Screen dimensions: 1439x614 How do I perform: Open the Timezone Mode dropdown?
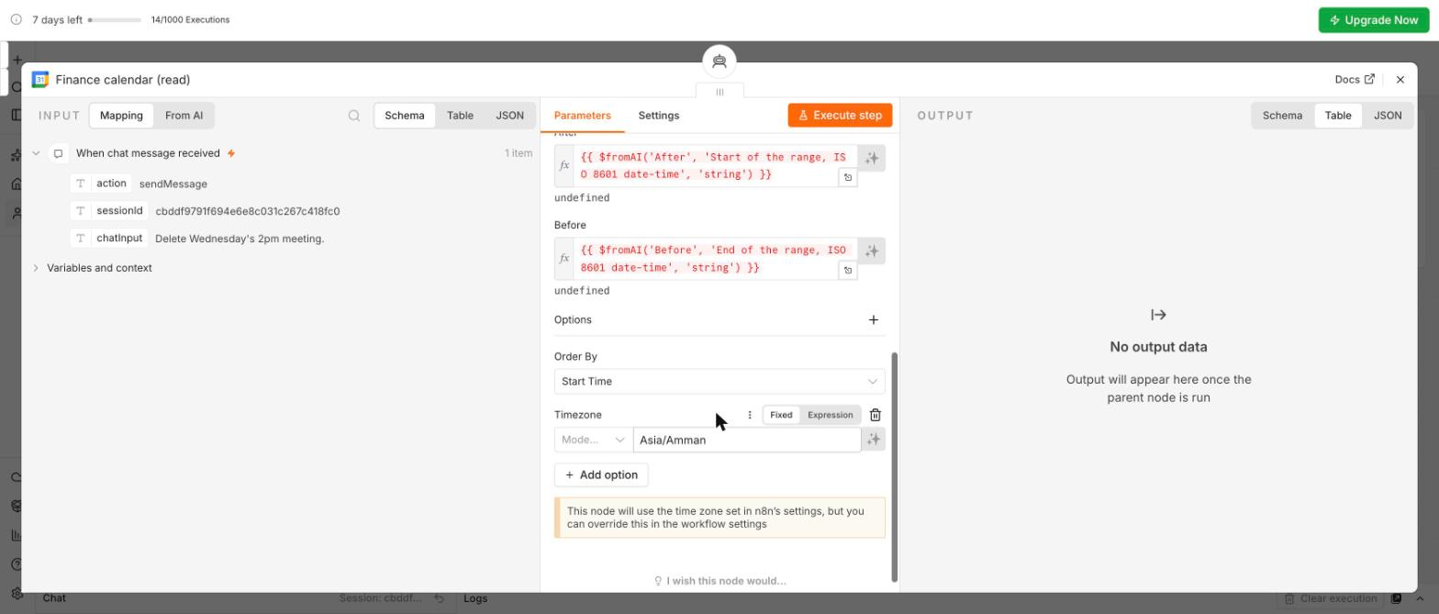pyautogui.click(x=593, y=440)
